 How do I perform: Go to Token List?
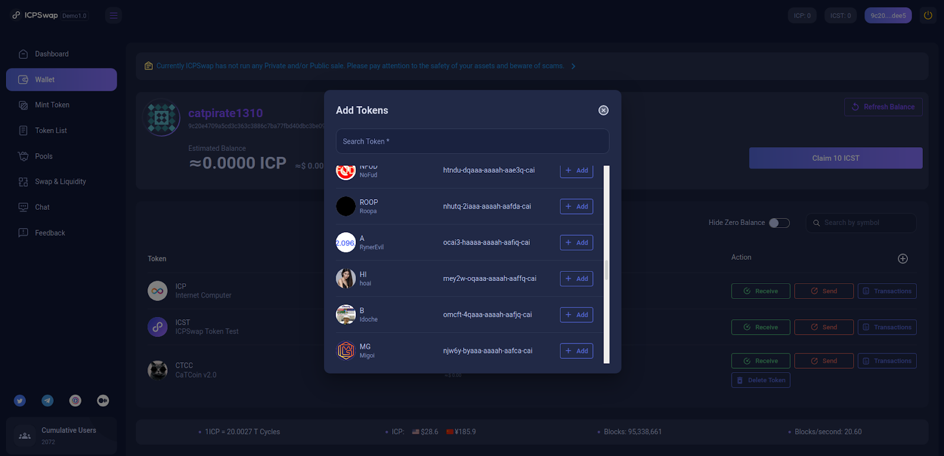[x=61, y=131]
